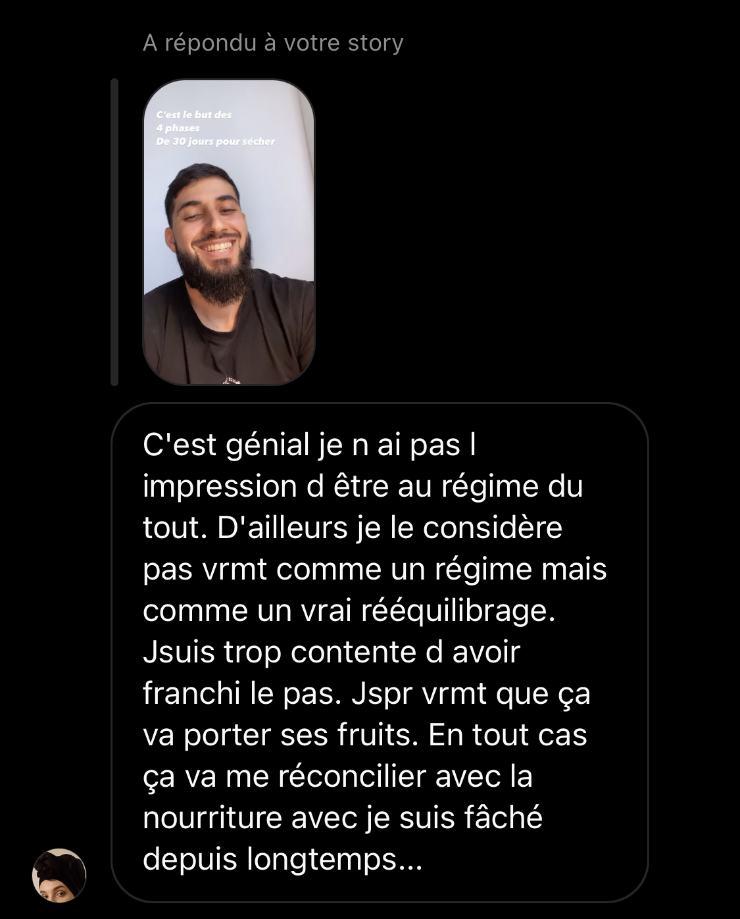Click the text 'De 30 jours pour sécher'
Image resolution: width=740 pixels, height=919 pixels.
[x=216, y=141]
